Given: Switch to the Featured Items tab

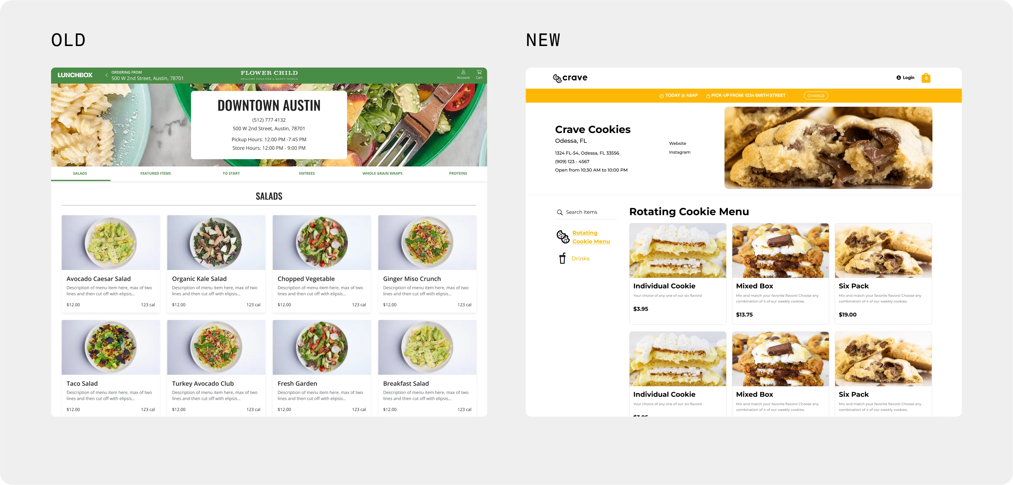Looking at the screenshot, I should click(x=155, y=173).
